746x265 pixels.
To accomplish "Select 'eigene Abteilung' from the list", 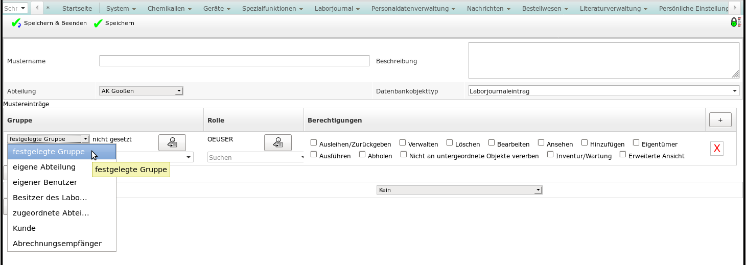I will point(44,167).
